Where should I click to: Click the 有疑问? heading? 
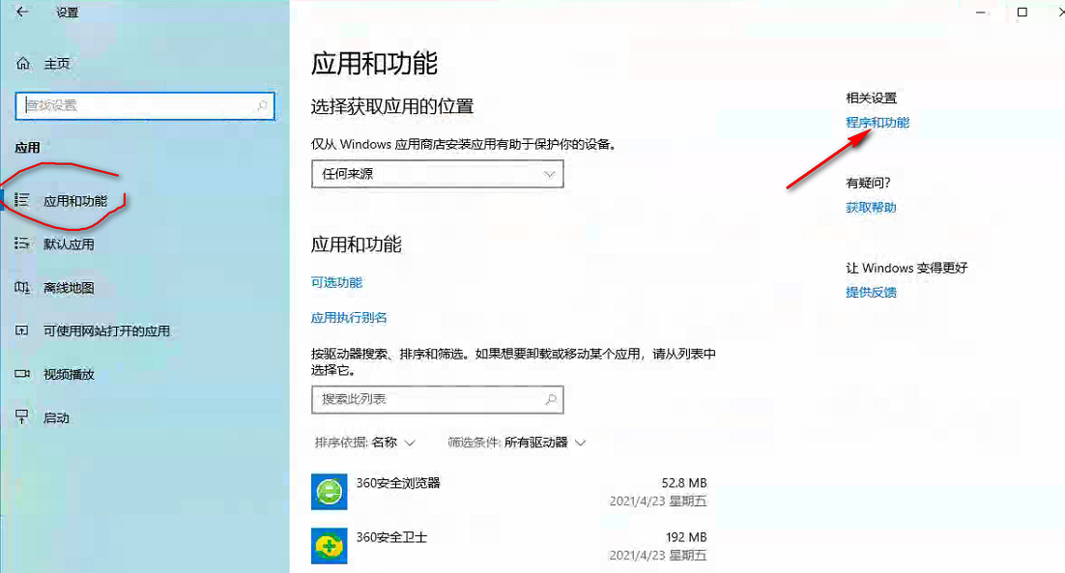(868, 183)
